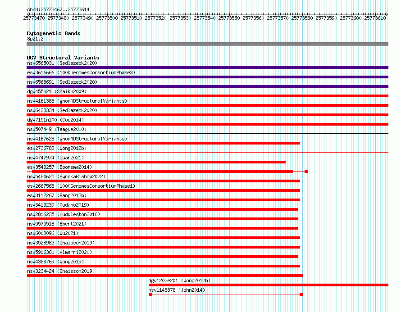
Task: Click nsv2816235 (Huddleston2016) variant label
Action: pos(64,214)
